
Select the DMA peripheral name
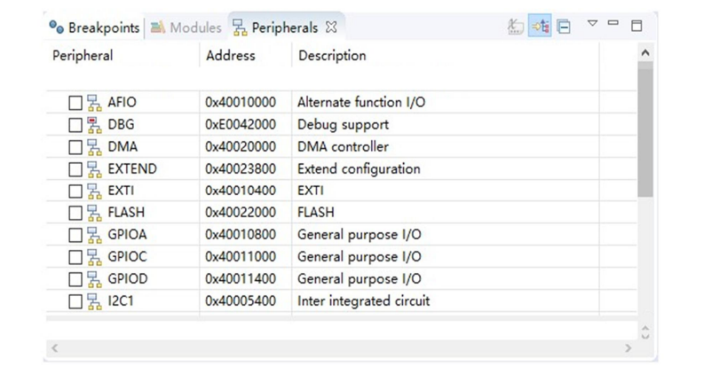(x=122, y=147)
